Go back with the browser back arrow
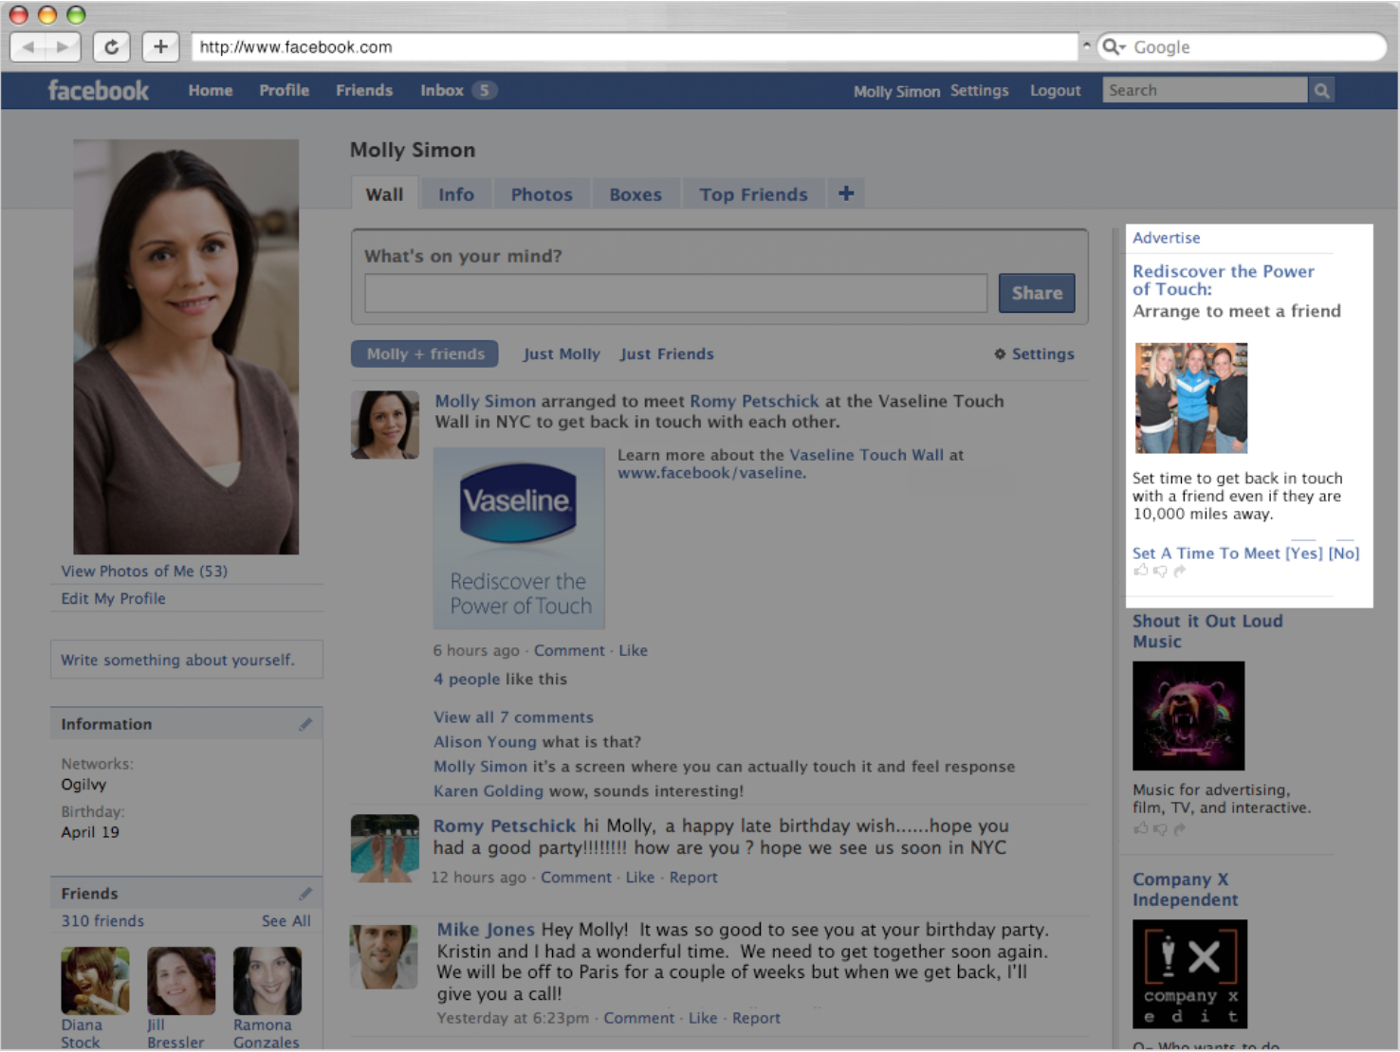The image size is (1400, 1052). tap(28, 46)
